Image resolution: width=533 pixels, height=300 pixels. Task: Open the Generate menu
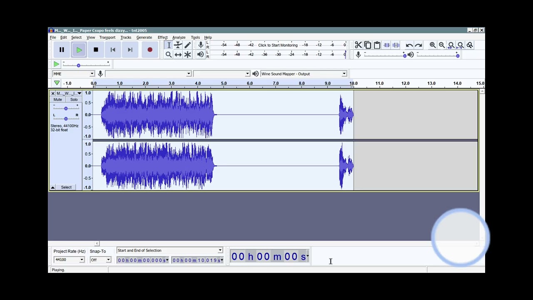(144, 37)
